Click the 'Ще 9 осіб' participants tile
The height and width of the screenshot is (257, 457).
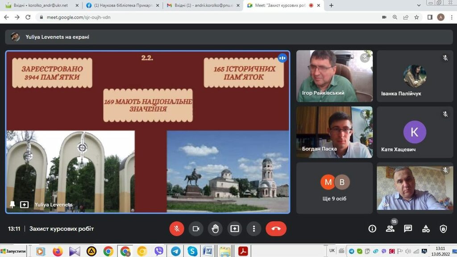[334, 187]
